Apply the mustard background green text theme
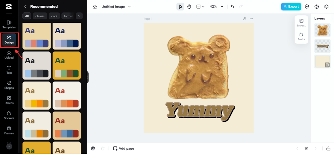This screenshot has width=334, height=155. (x=67, y=65)
